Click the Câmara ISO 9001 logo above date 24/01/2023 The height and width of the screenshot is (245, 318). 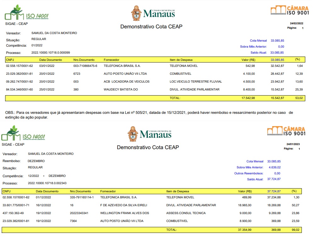pyautogui.click(x=287, y=131)
